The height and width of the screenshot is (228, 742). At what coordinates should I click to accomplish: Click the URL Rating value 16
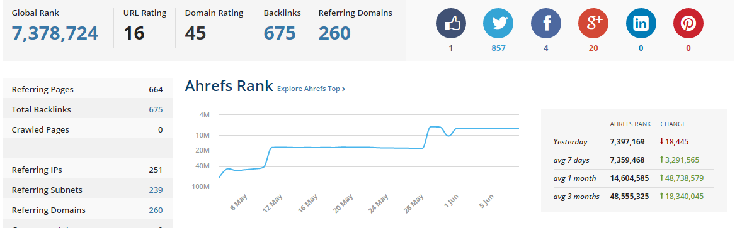click(134, 33)
